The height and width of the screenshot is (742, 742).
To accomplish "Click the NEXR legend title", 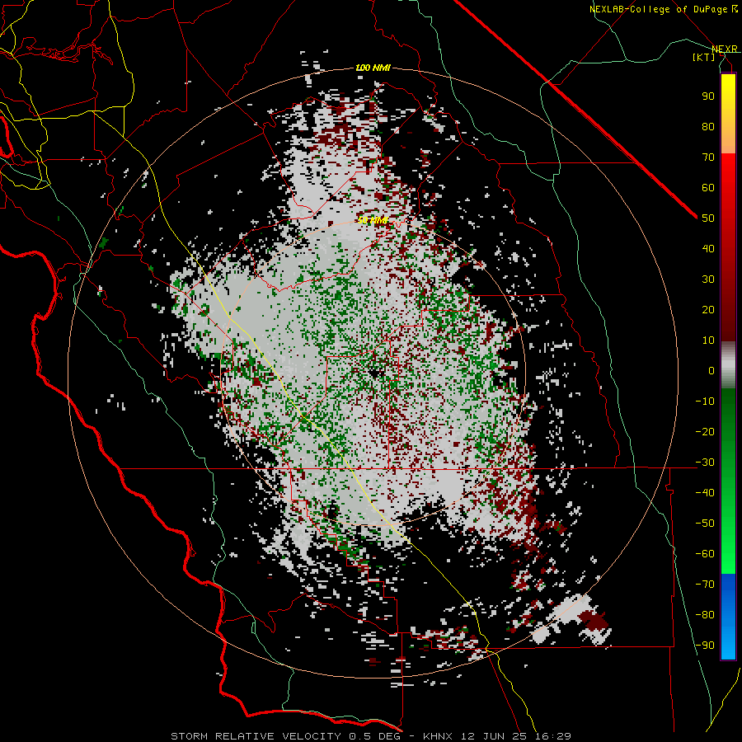I will coord(725,49).
